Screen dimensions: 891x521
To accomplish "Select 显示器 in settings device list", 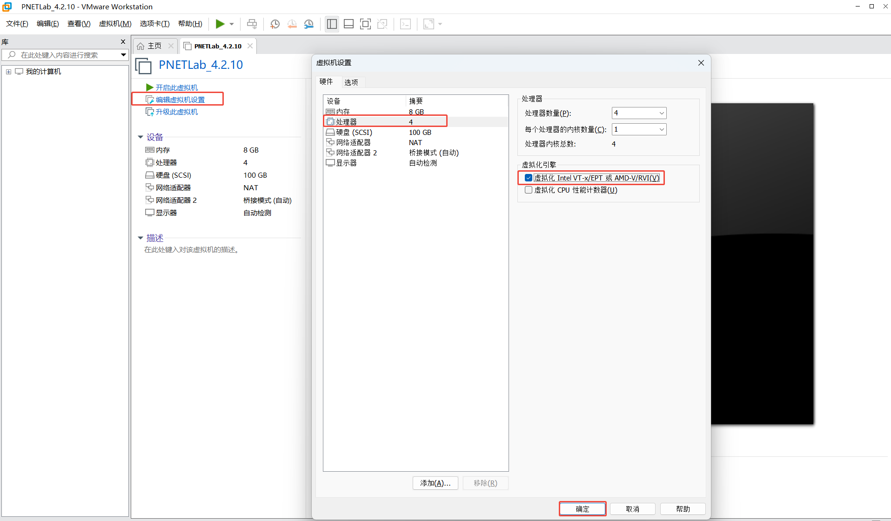I will pos(415,163).
